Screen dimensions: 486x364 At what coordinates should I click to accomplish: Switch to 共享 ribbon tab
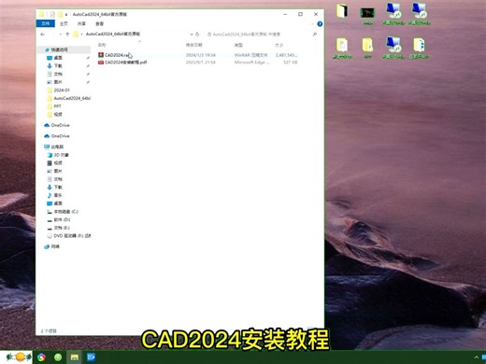81,23
